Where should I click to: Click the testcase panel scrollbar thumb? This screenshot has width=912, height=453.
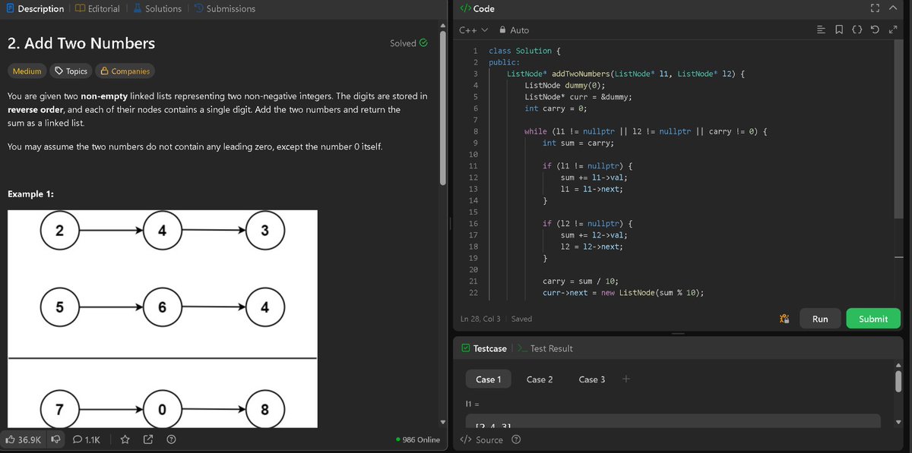[898, 382]
